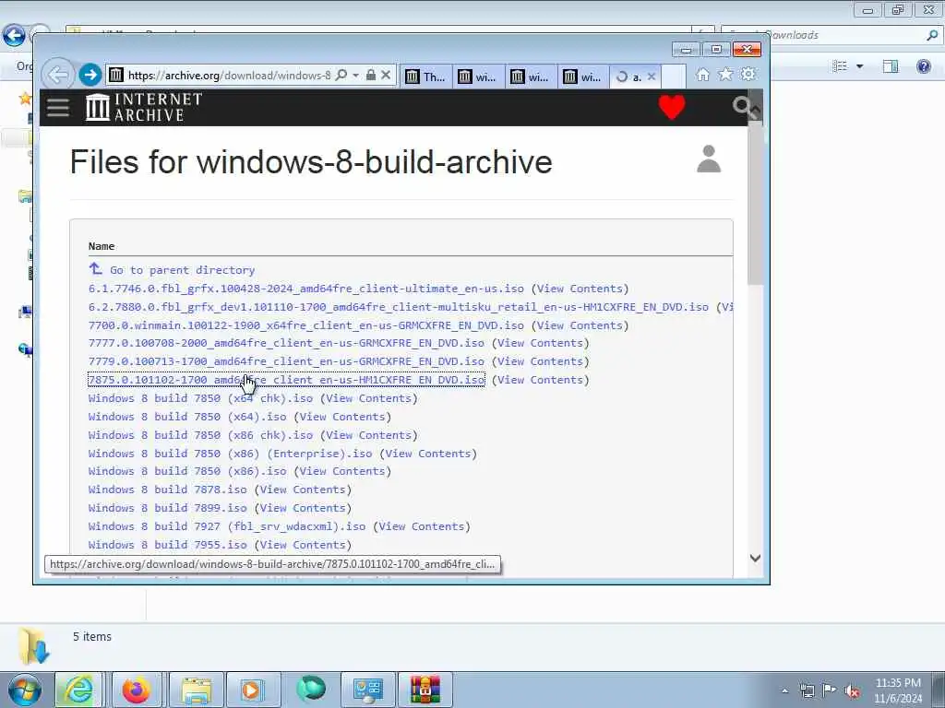This screenshot has height=708, width=945.
Task: Click the browser address bar URL
Action: click(229, 76)
